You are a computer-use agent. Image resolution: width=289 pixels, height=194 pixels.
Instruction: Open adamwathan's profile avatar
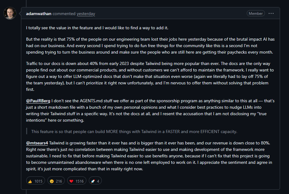pyautogui.click(x=10, y=13)
